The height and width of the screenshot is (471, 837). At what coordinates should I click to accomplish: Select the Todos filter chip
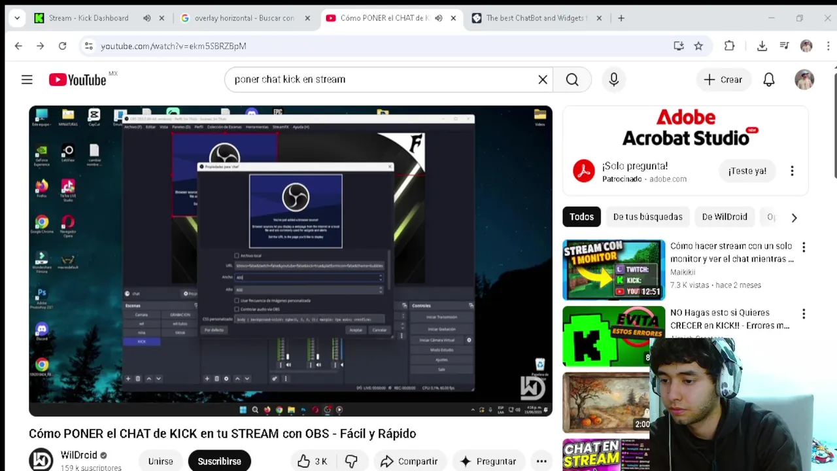click(581, 217)
